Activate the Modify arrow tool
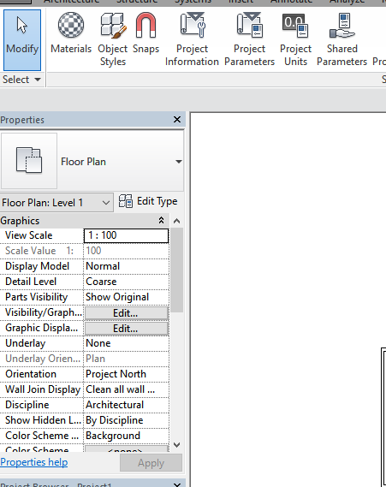386x487 pixels. [22, 40]
